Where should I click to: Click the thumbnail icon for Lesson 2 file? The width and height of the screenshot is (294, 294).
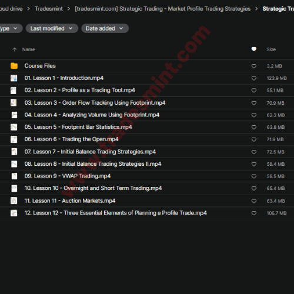pyautogui.click(x=14, y=91)
